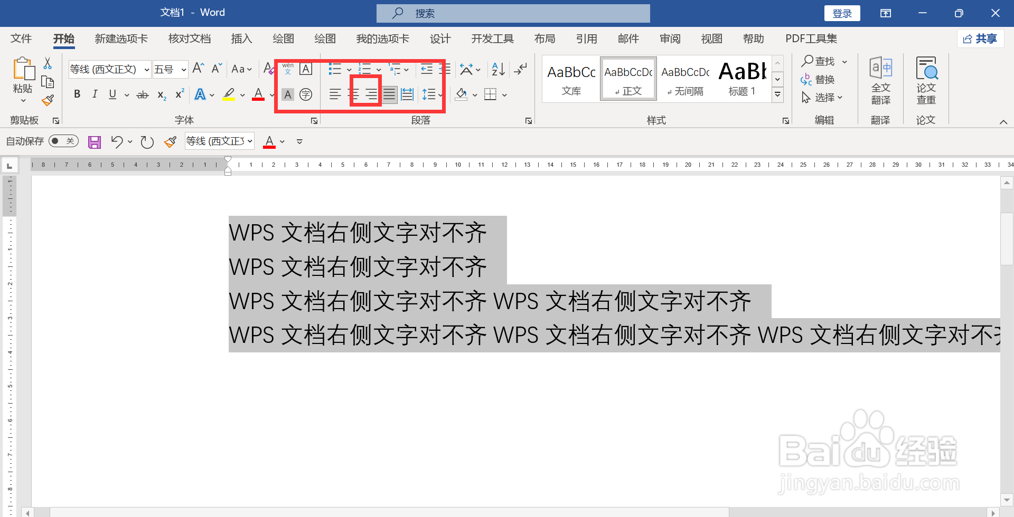The width and height of the screenshot is (1014, 517).
Task: Toggle character shading (gray A)
Action: pos(288,94)
